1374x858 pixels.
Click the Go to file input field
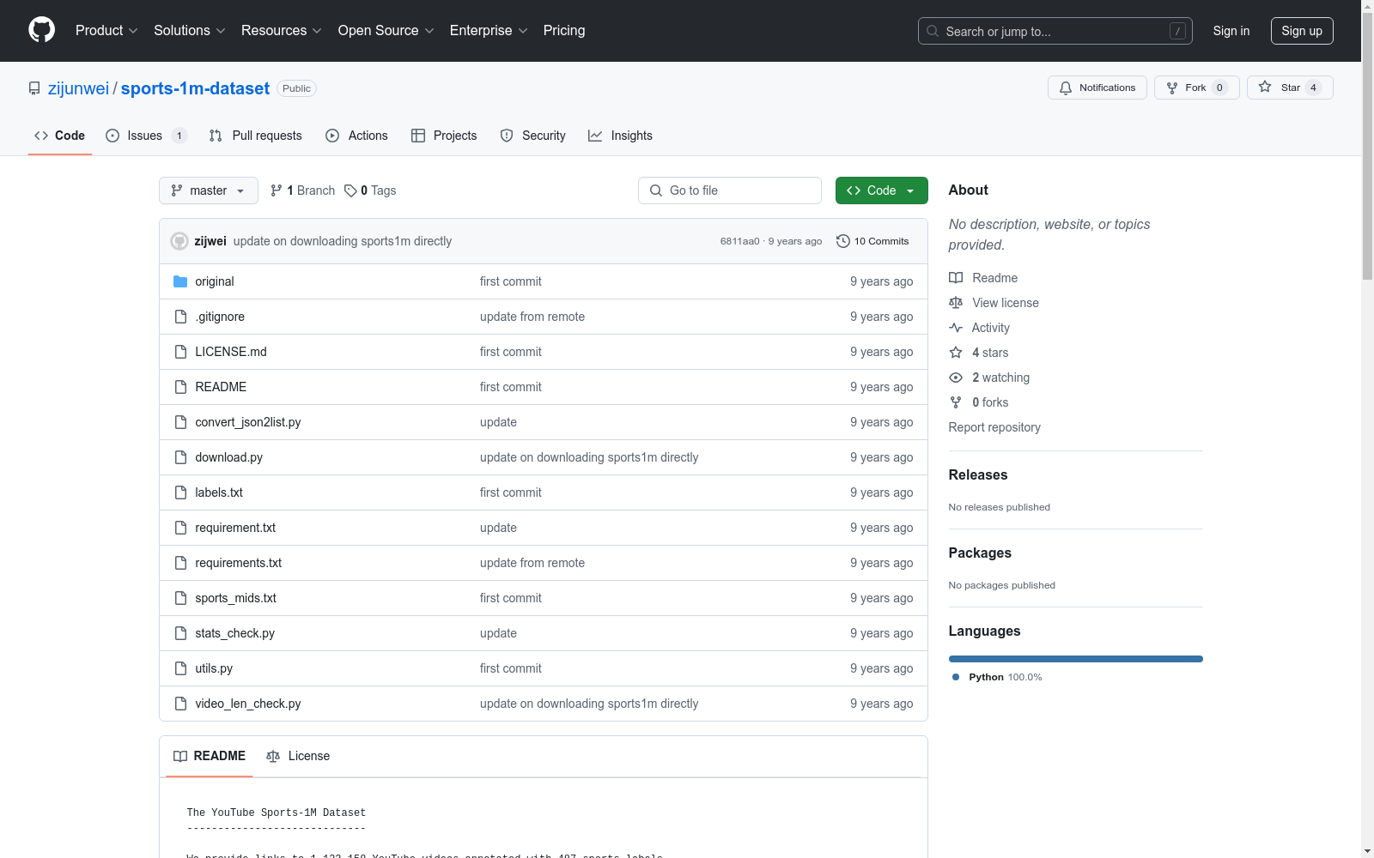[730, 190]
